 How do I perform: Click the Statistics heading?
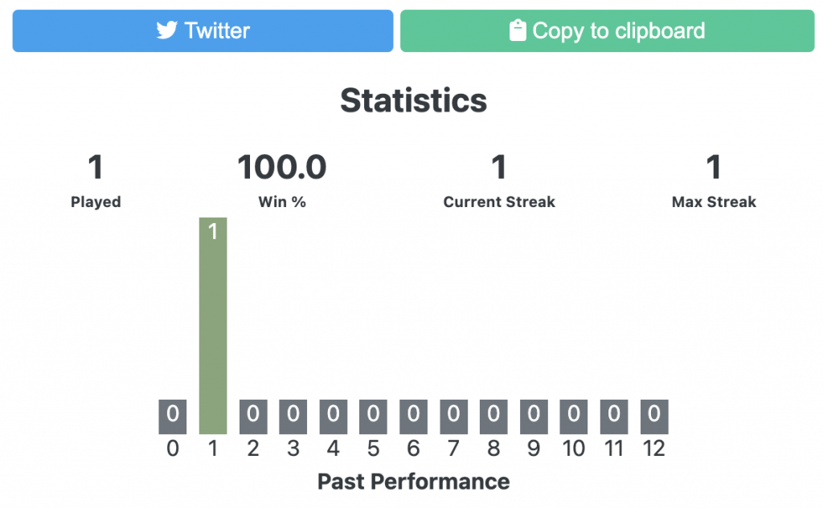pyautogui.click(x=413, y=100)
